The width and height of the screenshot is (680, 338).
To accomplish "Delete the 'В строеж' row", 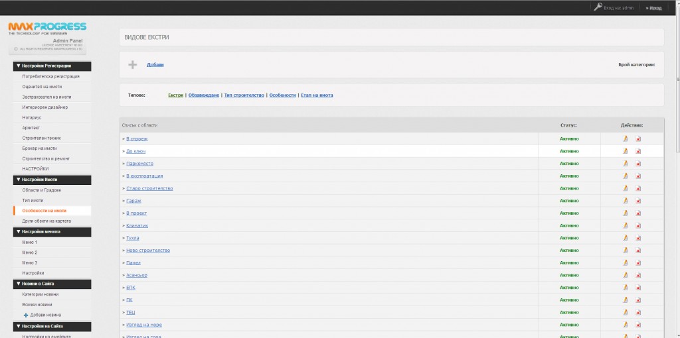I will [x=638, y=139].
